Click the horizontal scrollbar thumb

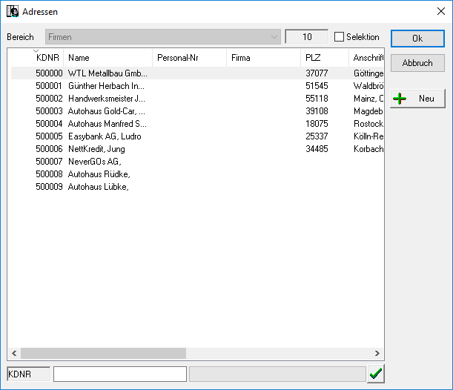pos(103,353)
